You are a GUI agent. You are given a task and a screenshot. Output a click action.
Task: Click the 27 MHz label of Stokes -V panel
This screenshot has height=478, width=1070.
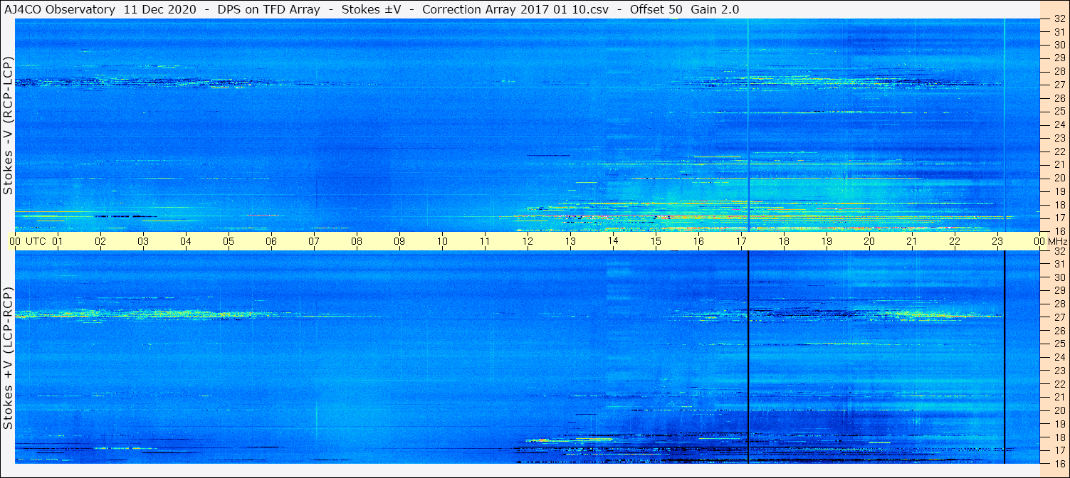(1059, 85)
